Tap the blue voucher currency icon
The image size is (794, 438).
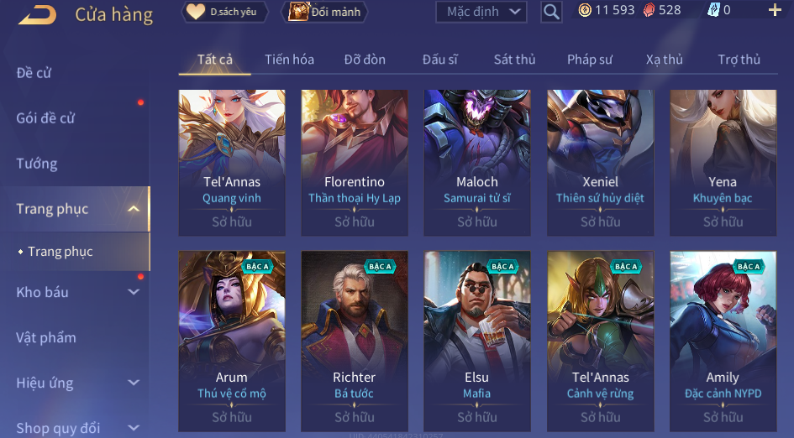713,10
